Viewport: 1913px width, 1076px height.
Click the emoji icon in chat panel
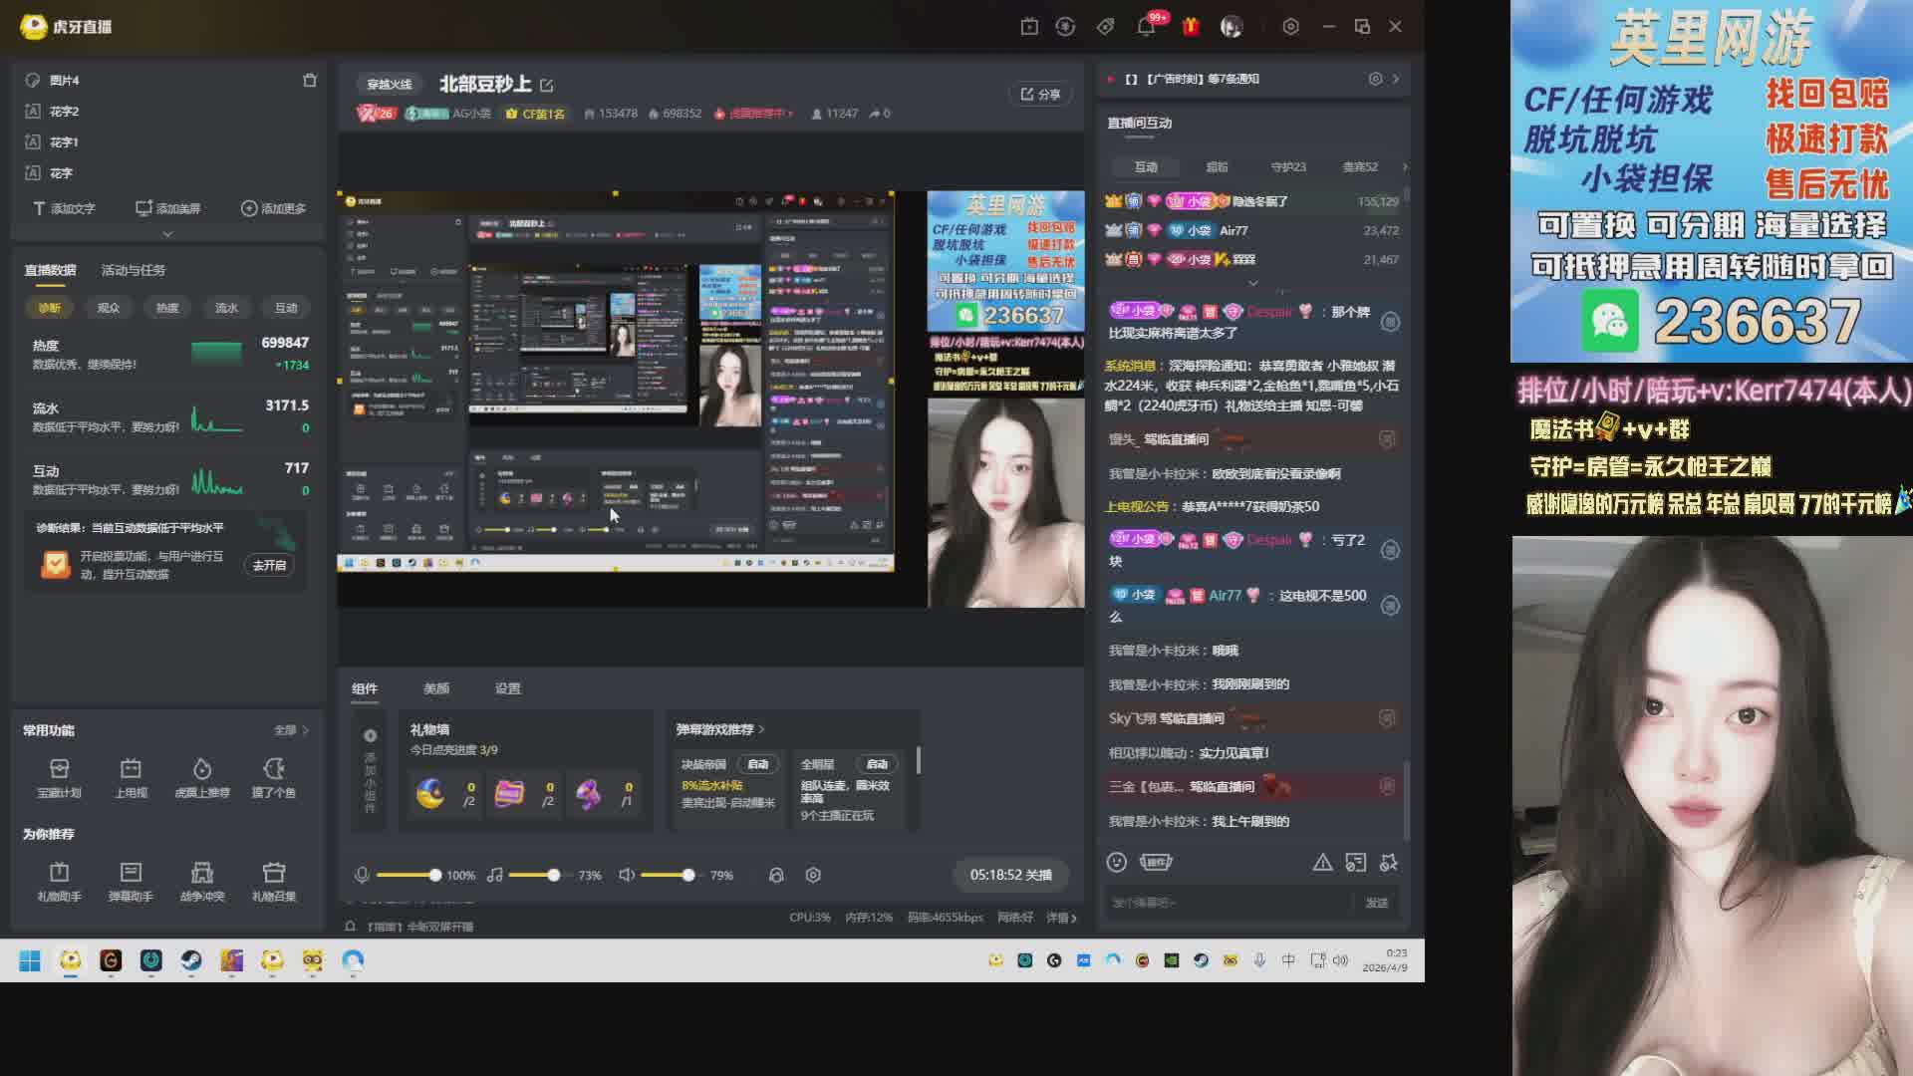(x=1116, y=862)
